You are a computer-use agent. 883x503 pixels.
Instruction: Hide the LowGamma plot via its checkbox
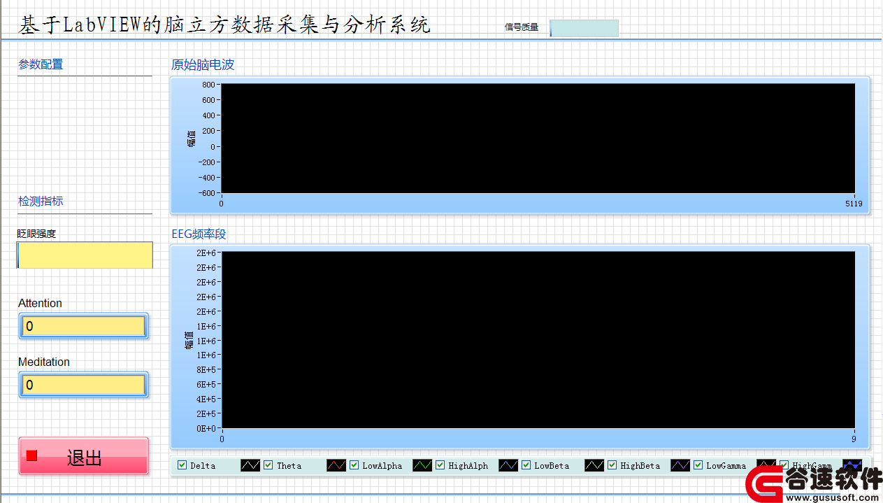[698, 465]
